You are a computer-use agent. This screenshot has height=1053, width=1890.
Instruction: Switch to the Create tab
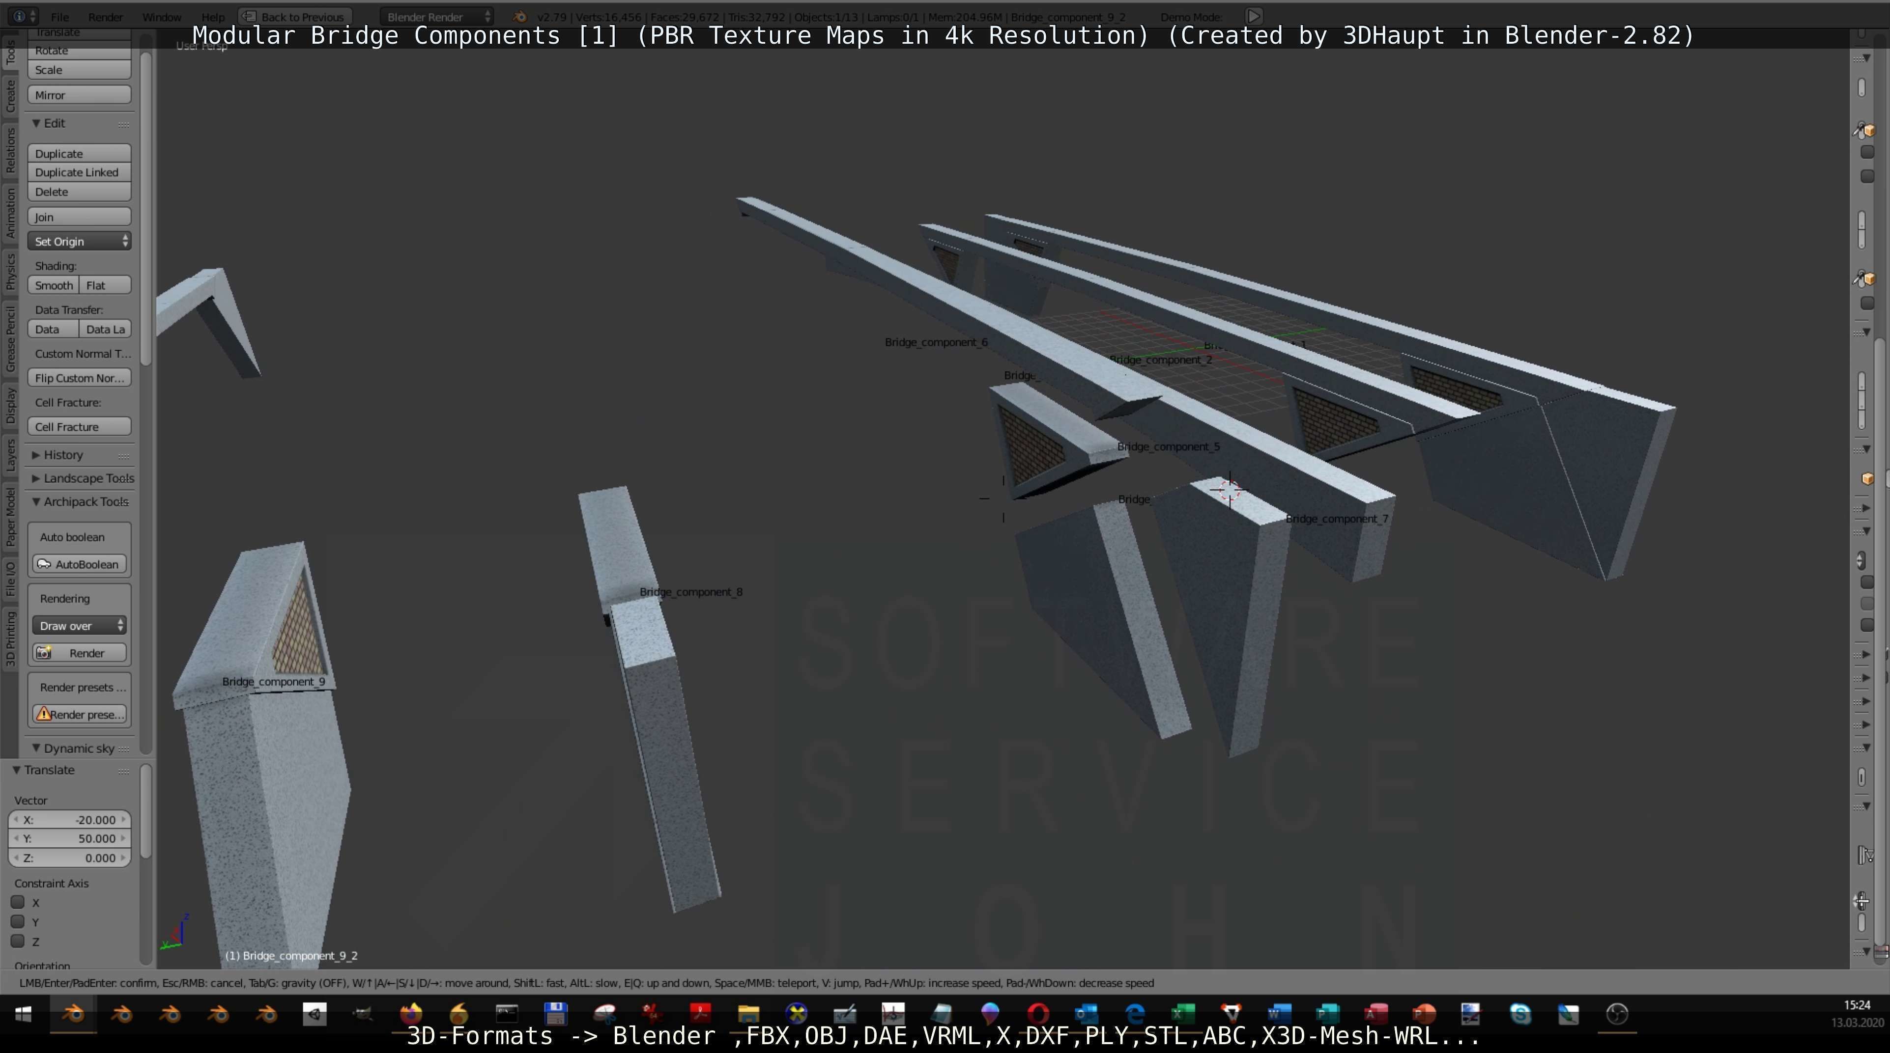(10, 97)
